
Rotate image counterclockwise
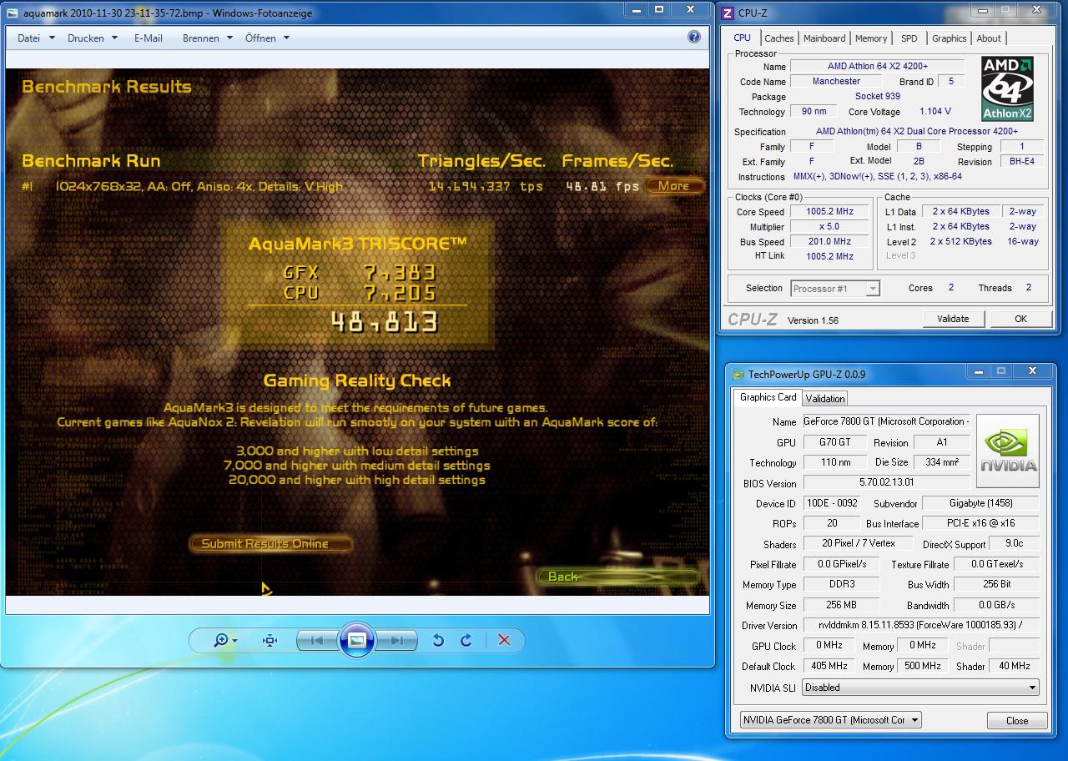pos(438,640)
